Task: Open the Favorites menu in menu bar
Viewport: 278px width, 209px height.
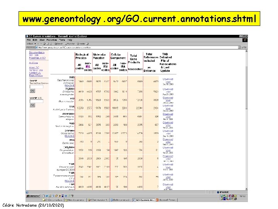Action: pos(52,40)
